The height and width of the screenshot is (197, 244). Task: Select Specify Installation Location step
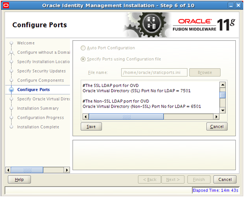click(44, 62)
